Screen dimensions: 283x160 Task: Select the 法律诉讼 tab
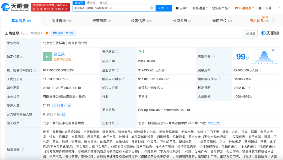coord(61,21)
